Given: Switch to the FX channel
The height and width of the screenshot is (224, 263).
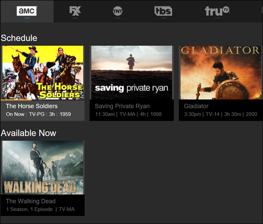Looking at the screenshot, I should 75,11.
